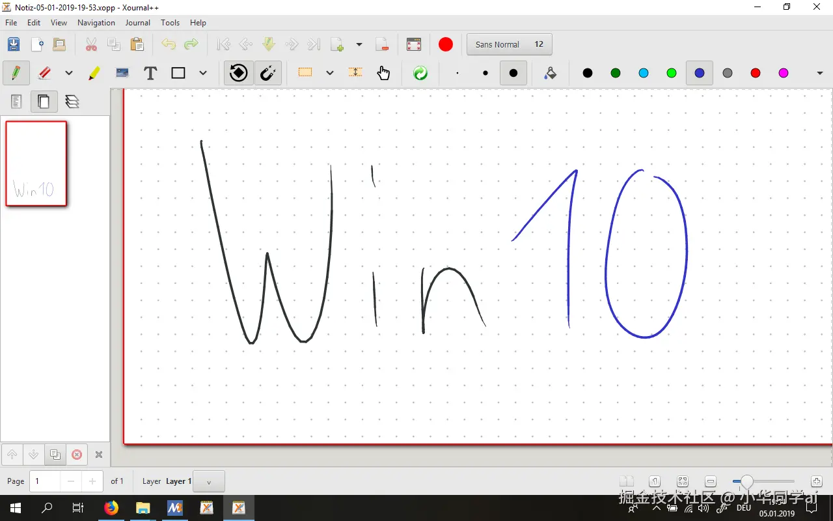Select the Hand tool
The image size is (833, 521).
(x=383, y=73)
